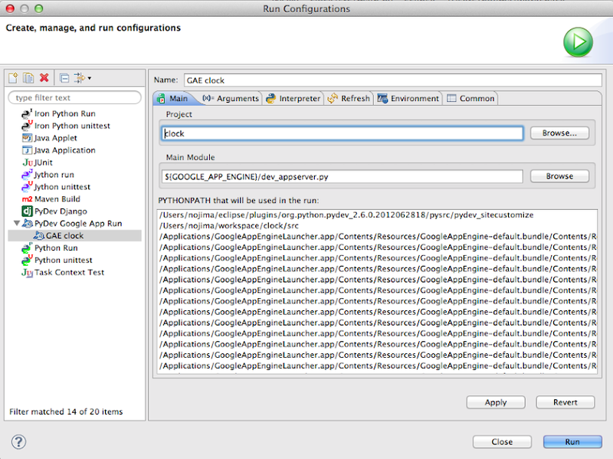
Task: Click in the type filter text box
Action: click(74, 98)
